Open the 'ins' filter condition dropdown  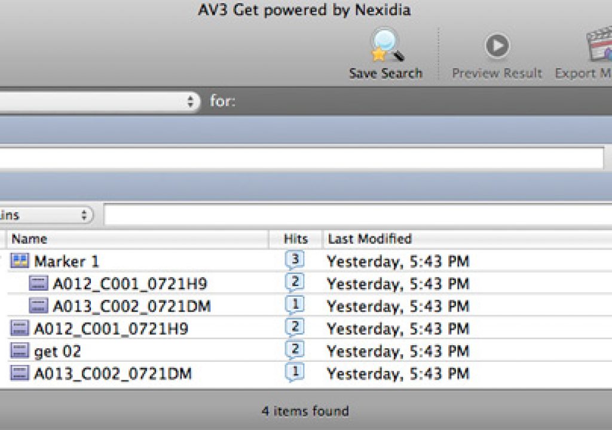(46, 215)
